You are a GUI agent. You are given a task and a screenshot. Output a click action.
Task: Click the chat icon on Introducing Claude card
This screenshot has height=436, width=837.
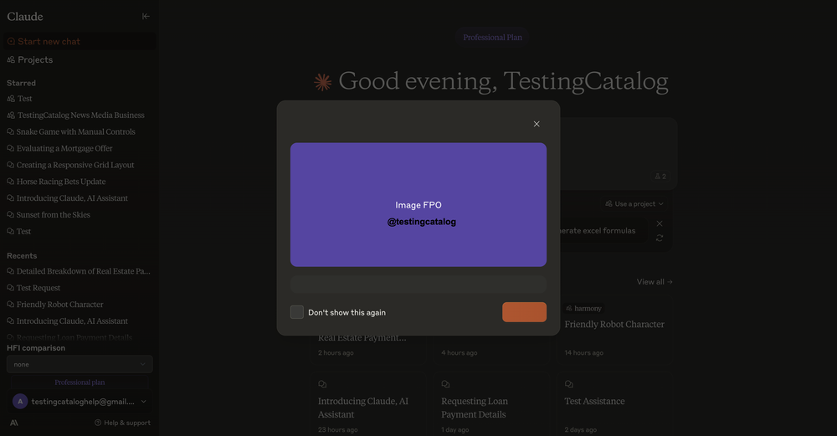point(322,384)
